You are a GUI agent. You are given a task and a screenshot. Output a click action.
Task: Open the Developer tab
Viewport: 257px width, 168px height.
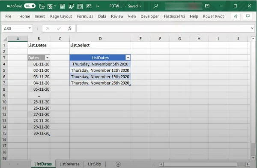[x=149, y=16]
